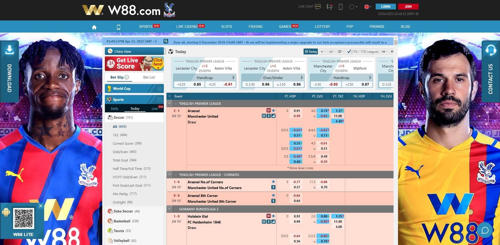Open the statistics chart icon for Arsenal match
The width and height of the screenshot is (500, 245).
pos(273,116)
